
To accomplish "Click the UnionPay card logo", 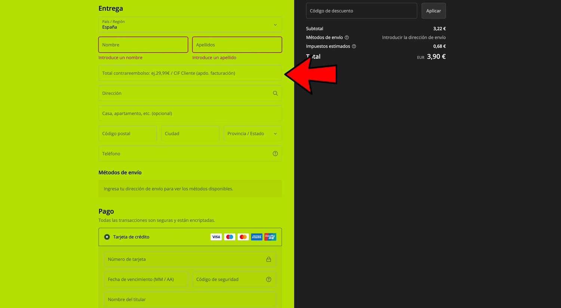I will coord(270,237).
